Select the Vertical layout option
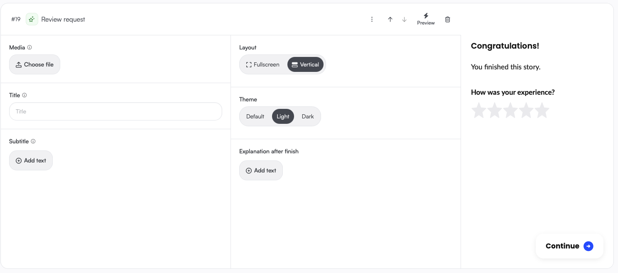This screenshot has width=618, height=273. [305, 65]
